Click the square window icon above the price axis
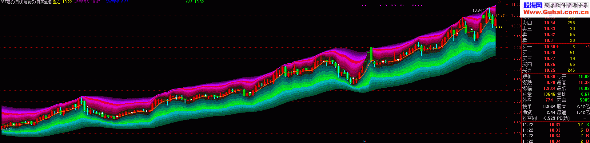Screen dimensions: 590x143 pyautogui.click(x=503, y=2)
